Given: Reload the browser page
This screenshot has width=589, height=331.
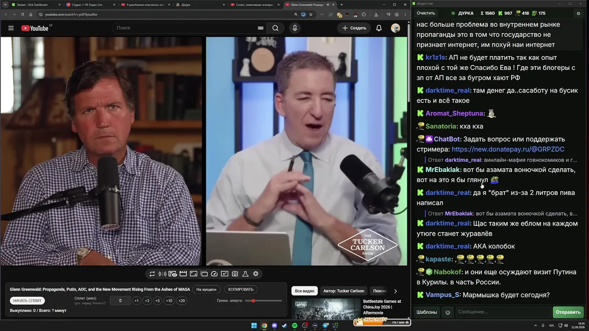Looking at the screenshot, I should coord(23,14).
